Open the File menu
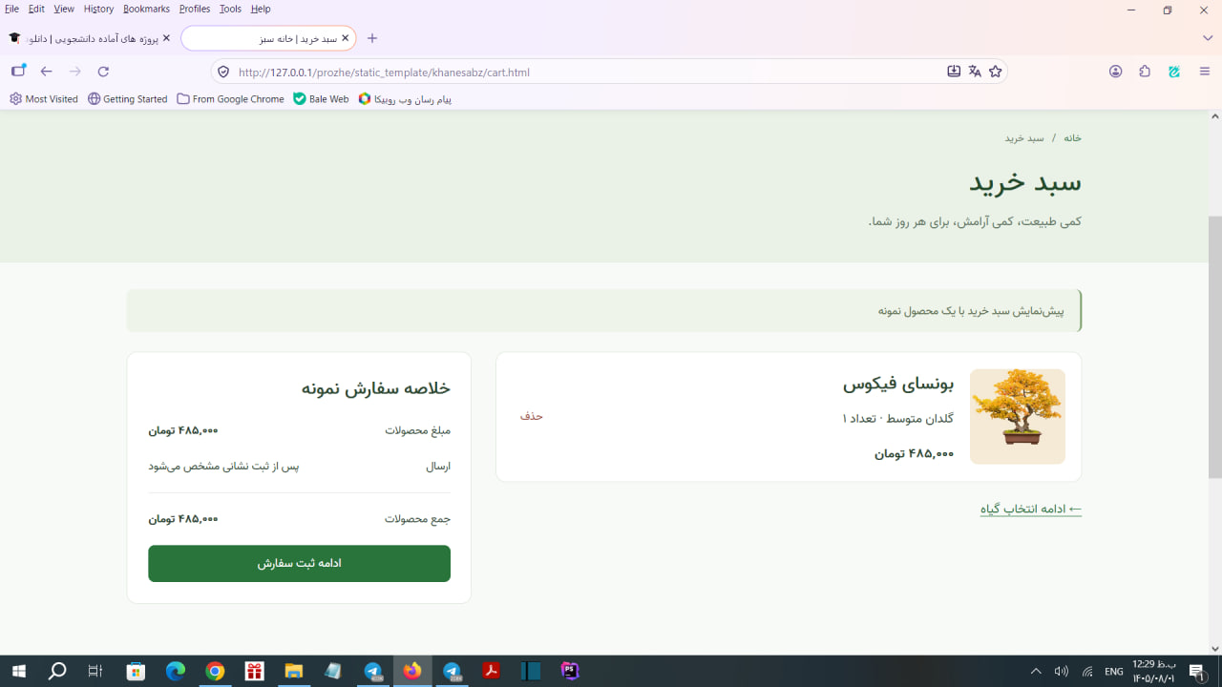The image size is (1222, 687). [11, 9]
